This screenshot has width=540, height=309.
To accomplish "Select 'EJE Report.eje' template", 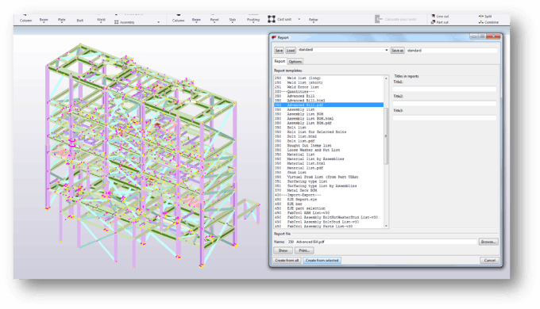I will click(x=329, y=200).
